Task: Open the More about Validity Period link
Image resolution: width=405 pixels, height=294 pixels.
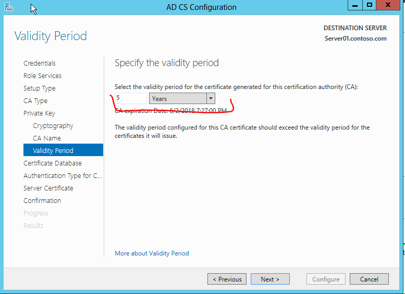Action: tap(152, 253)
